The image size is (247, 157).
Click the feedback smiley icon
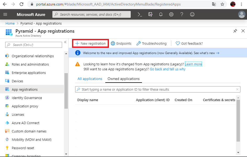coord(192,14)
